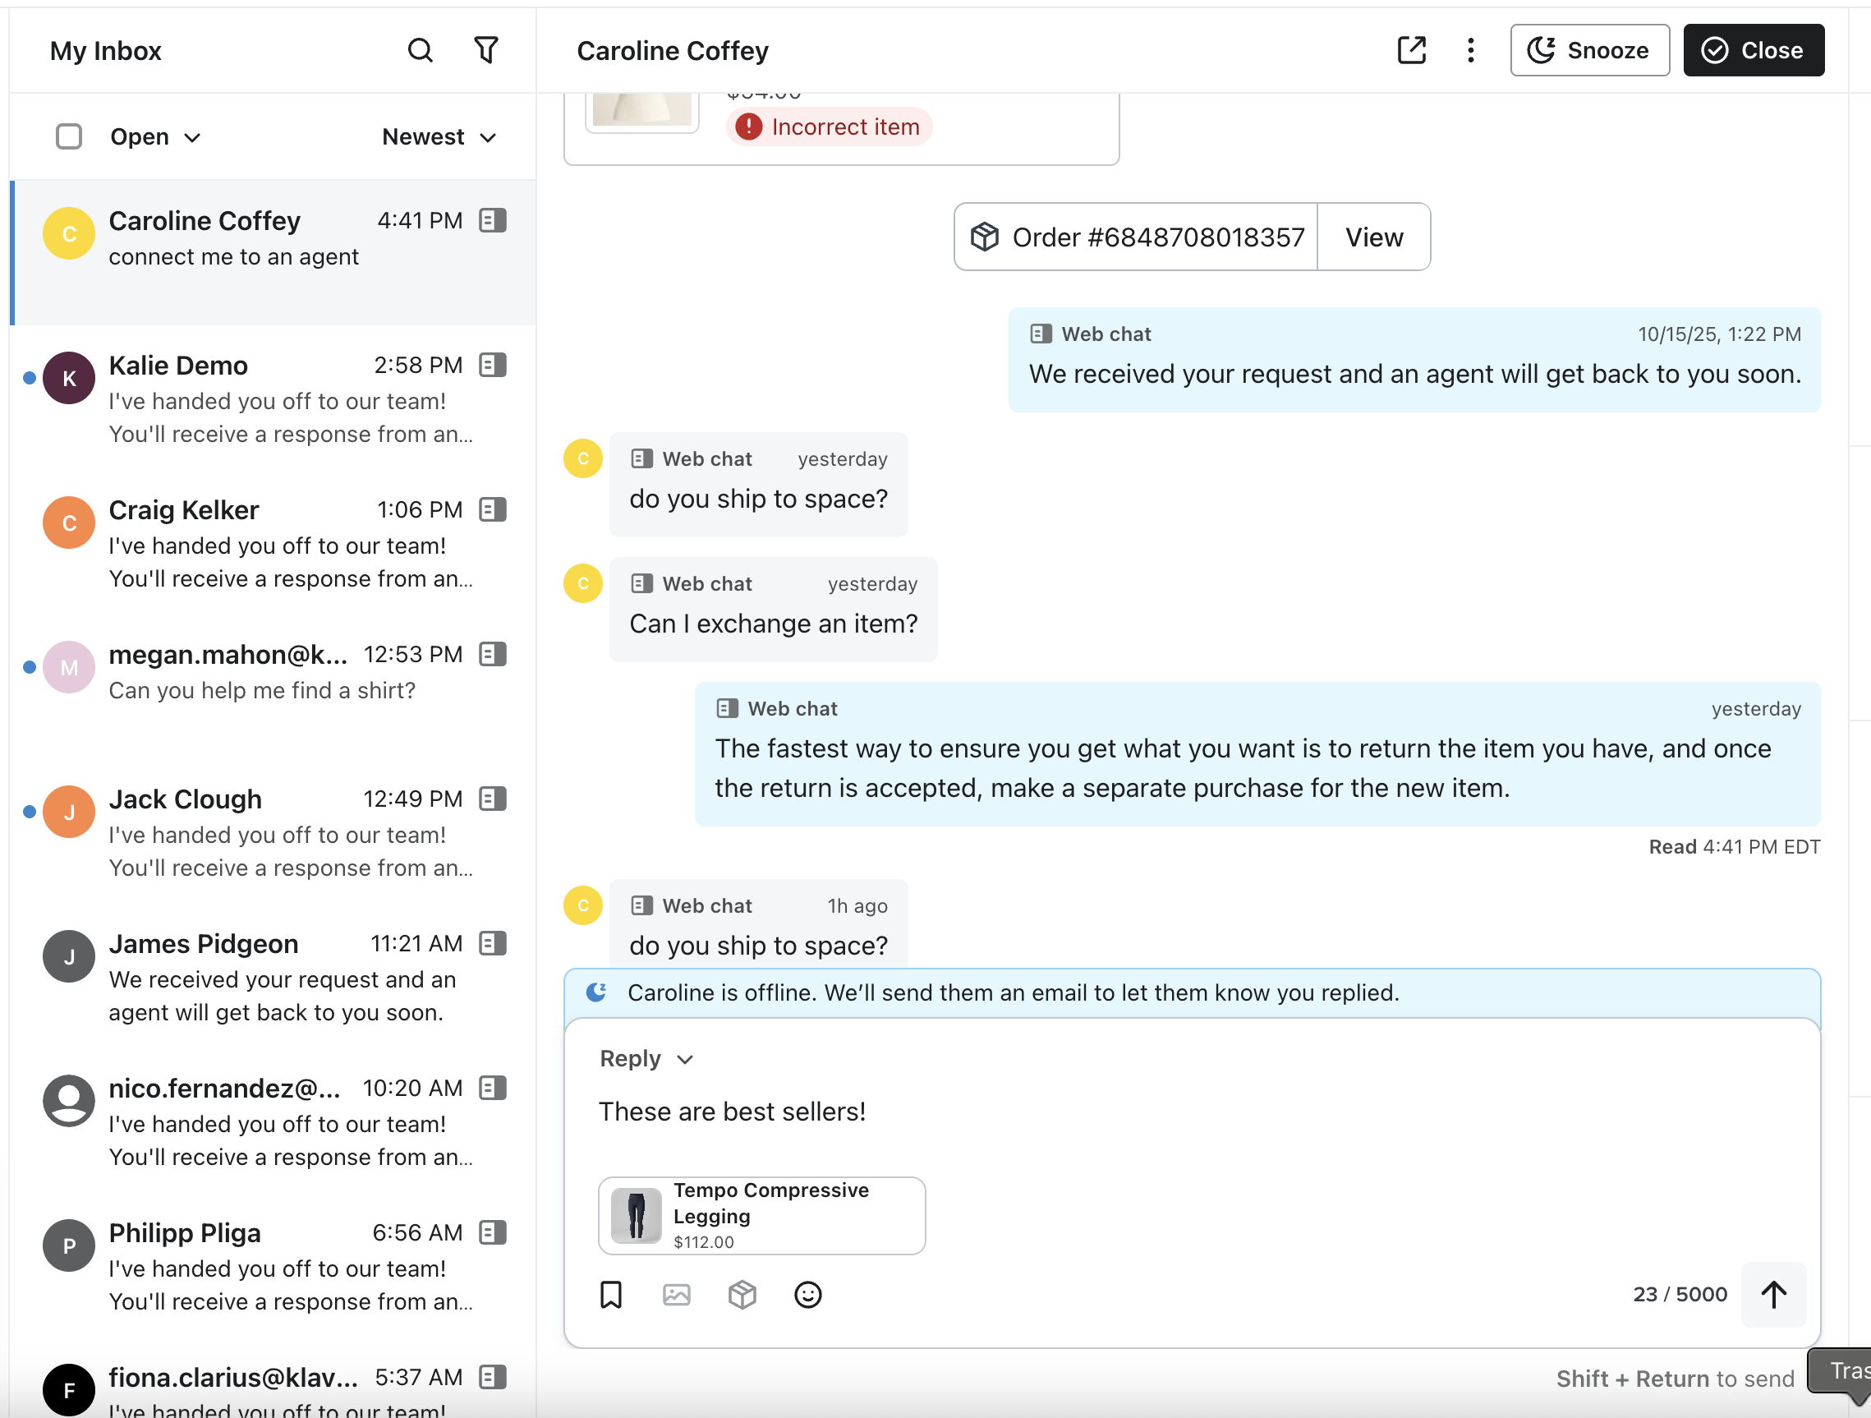Click into the reply message text field

click(x=1184, y=1112)
